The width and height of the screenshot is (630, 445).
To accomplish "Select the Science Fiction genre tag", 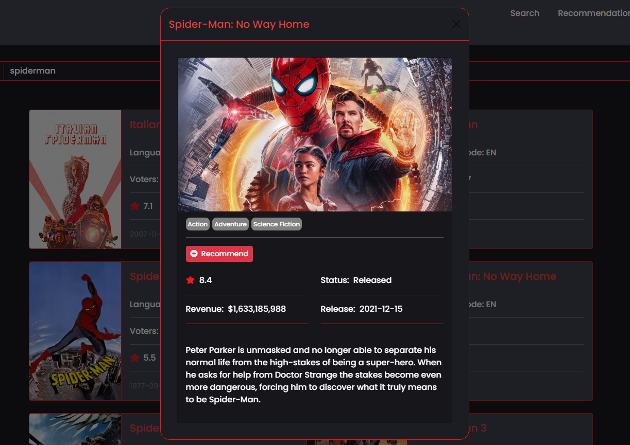I will point(277,224).
